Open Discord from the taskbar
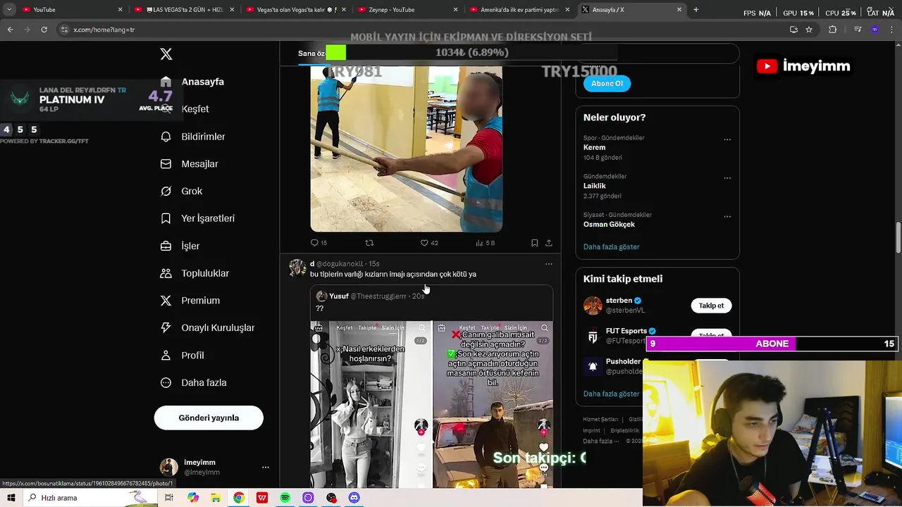Viewport: 902px width, 507px height. click(354, 498)
